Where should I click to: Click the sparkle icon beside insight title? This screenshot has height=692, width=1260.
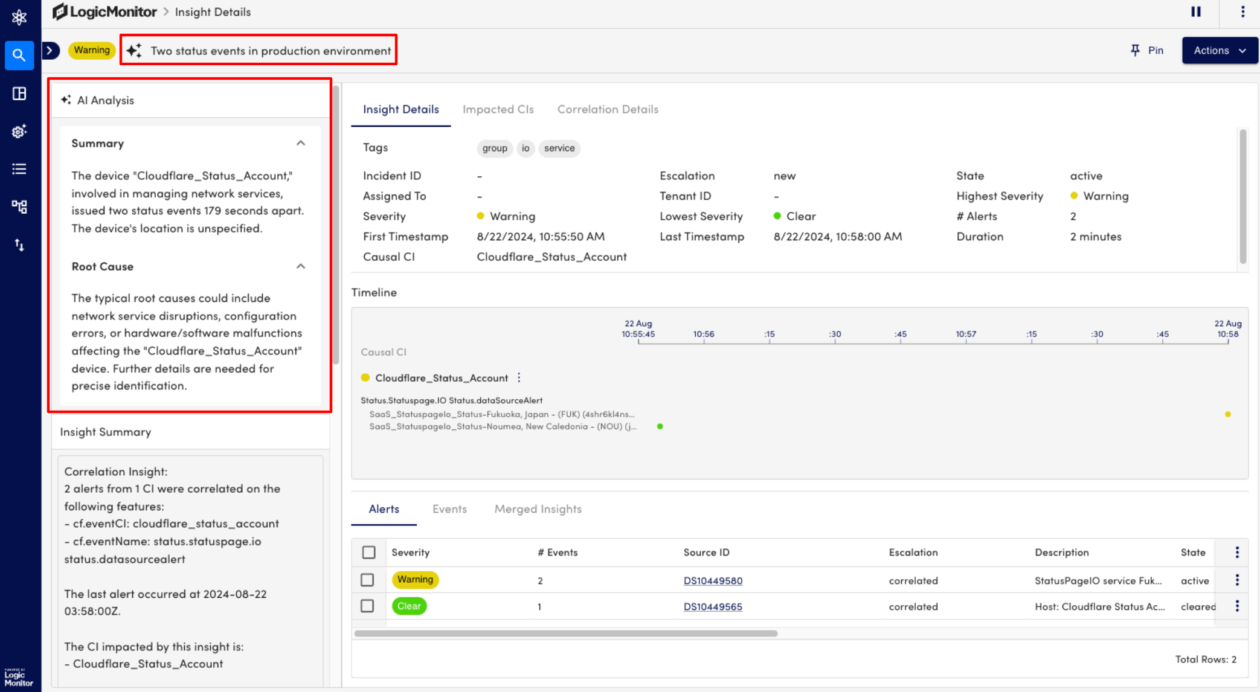point(134,50)
